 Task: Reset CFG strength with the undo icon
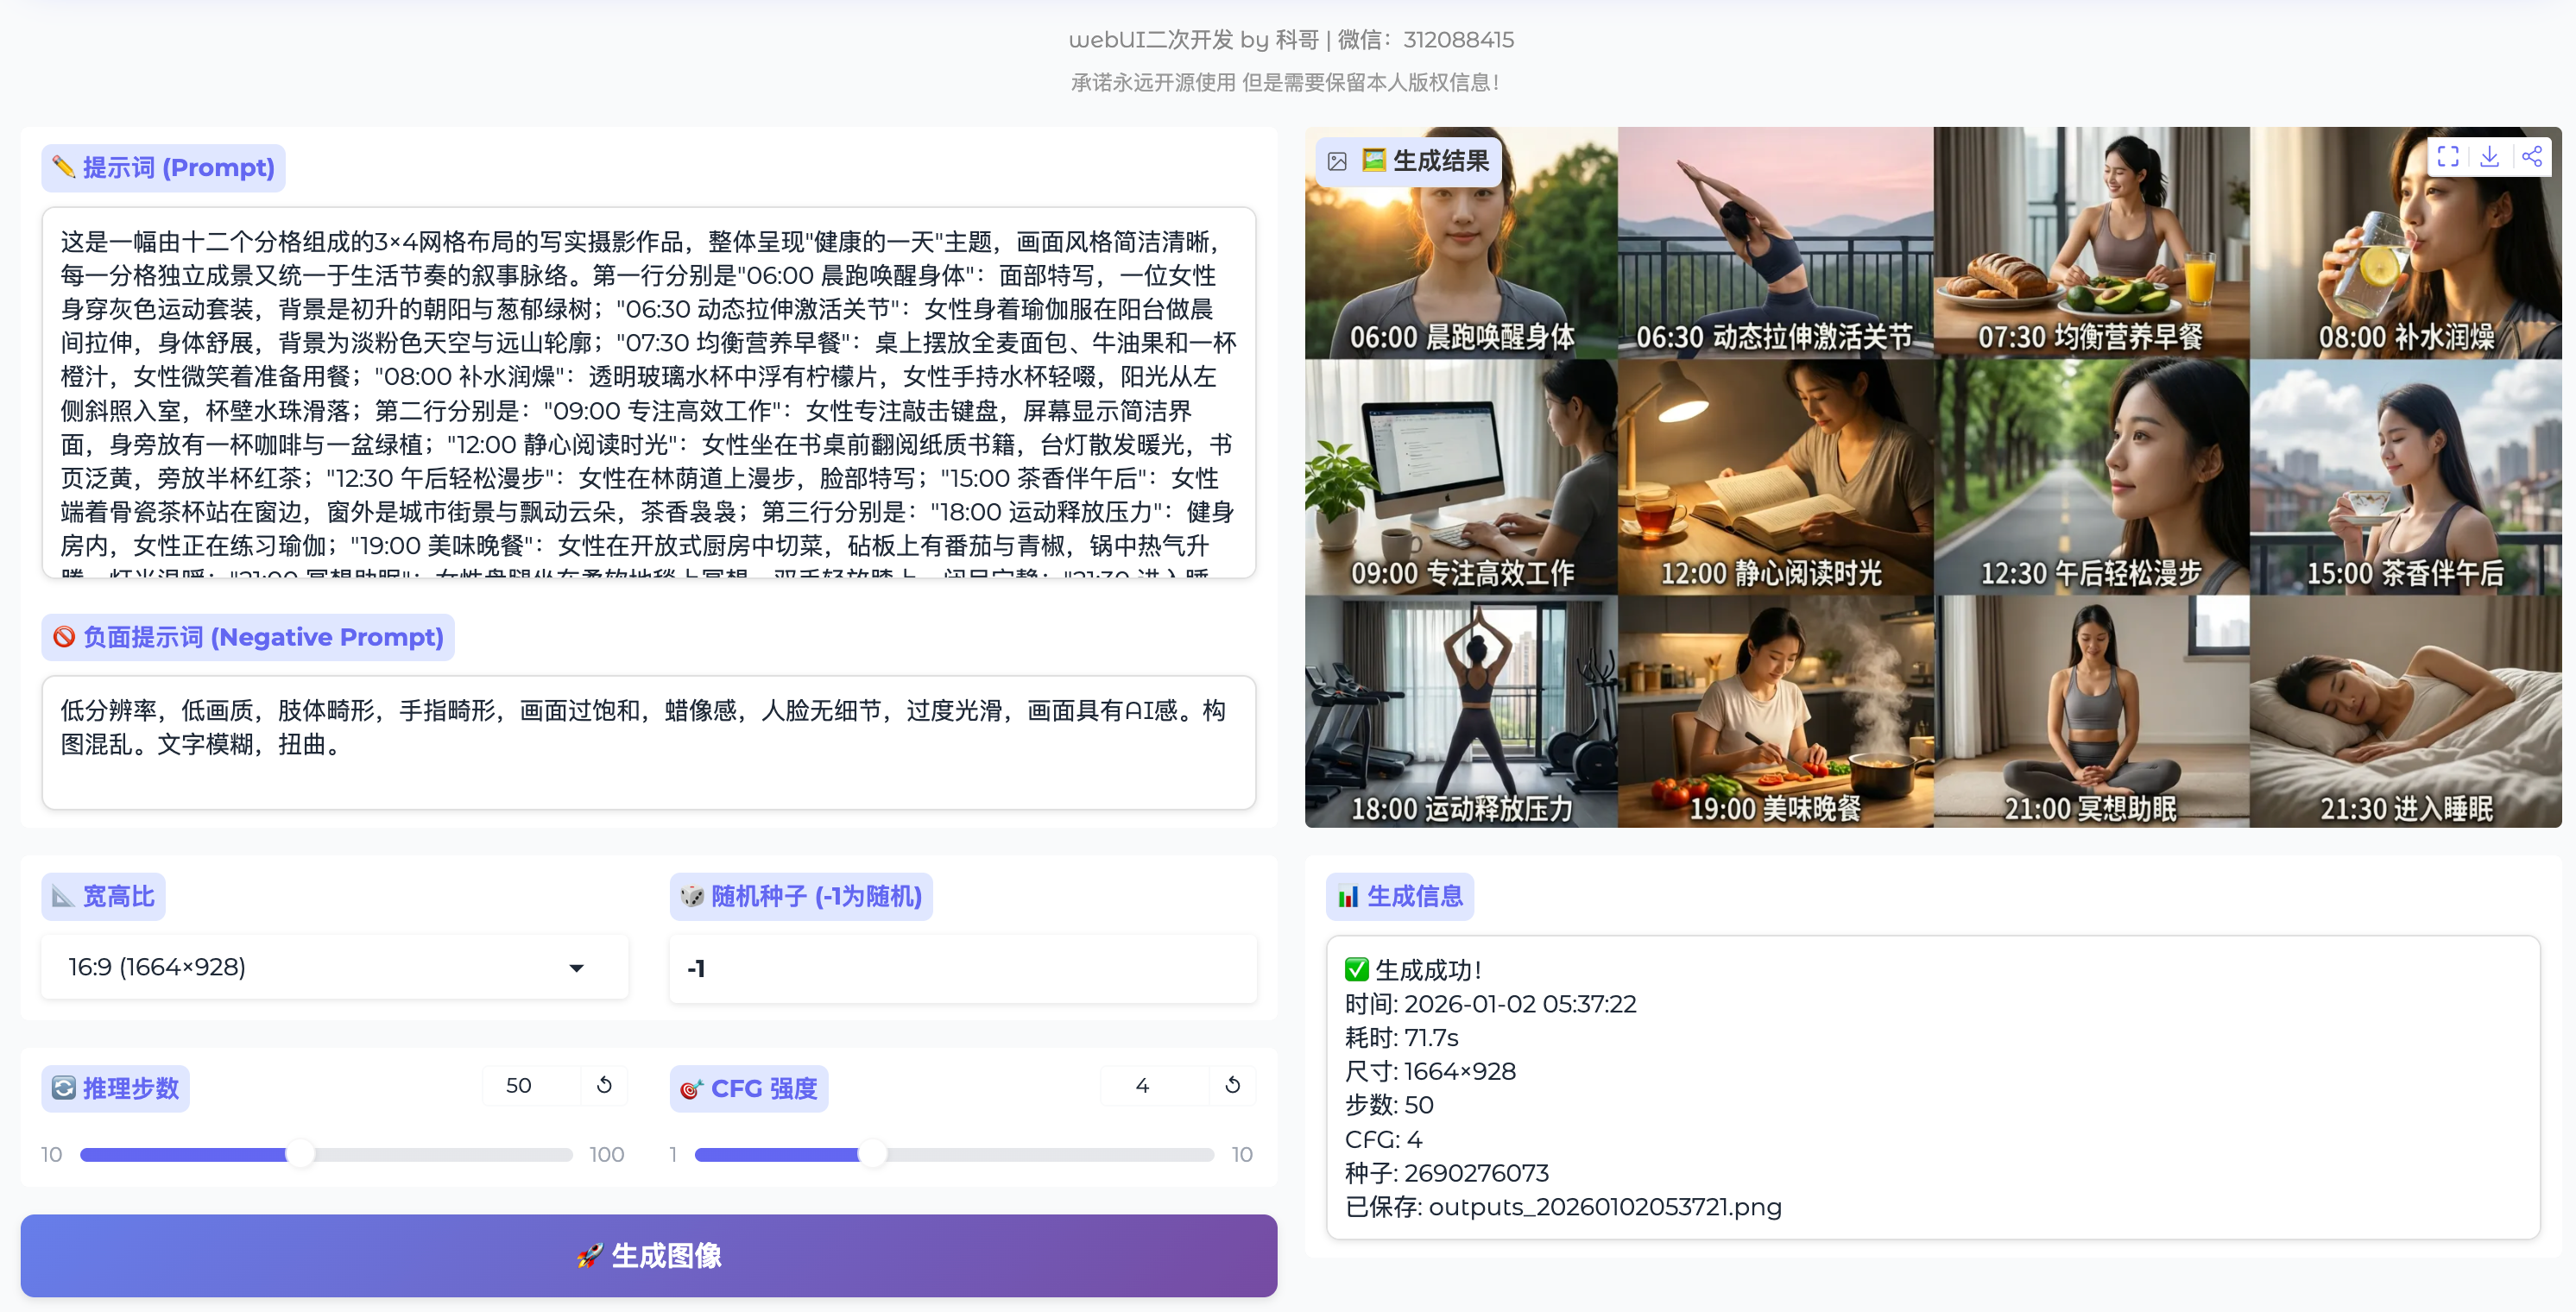point(1232,1085)
